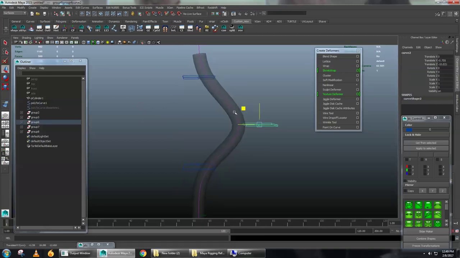Open the Edit NURBS menu
Image resolution: width=460 pixels, height=258 pixels.
pos(112,8)
